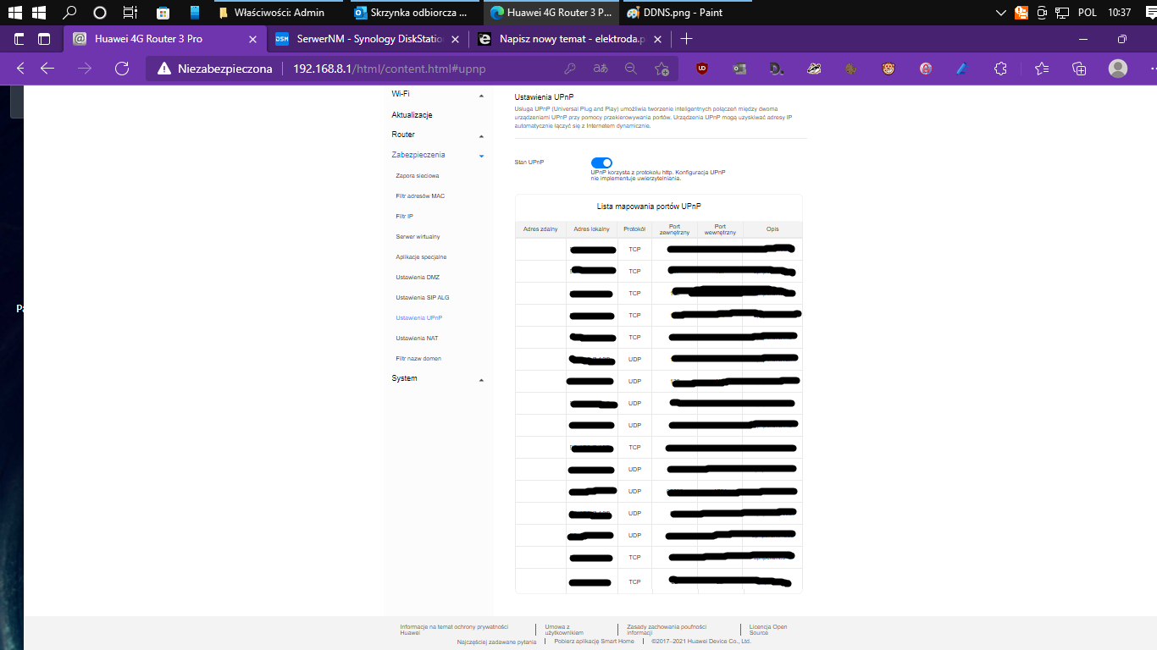Open Skrzynka odbiorcza Outlook from taskbar

click(414, 13)
